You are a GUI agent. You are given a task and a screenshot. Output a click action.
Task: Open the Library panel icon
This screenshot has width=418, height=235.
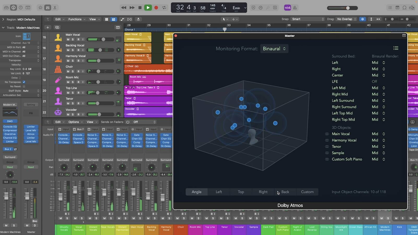(6, 8)
